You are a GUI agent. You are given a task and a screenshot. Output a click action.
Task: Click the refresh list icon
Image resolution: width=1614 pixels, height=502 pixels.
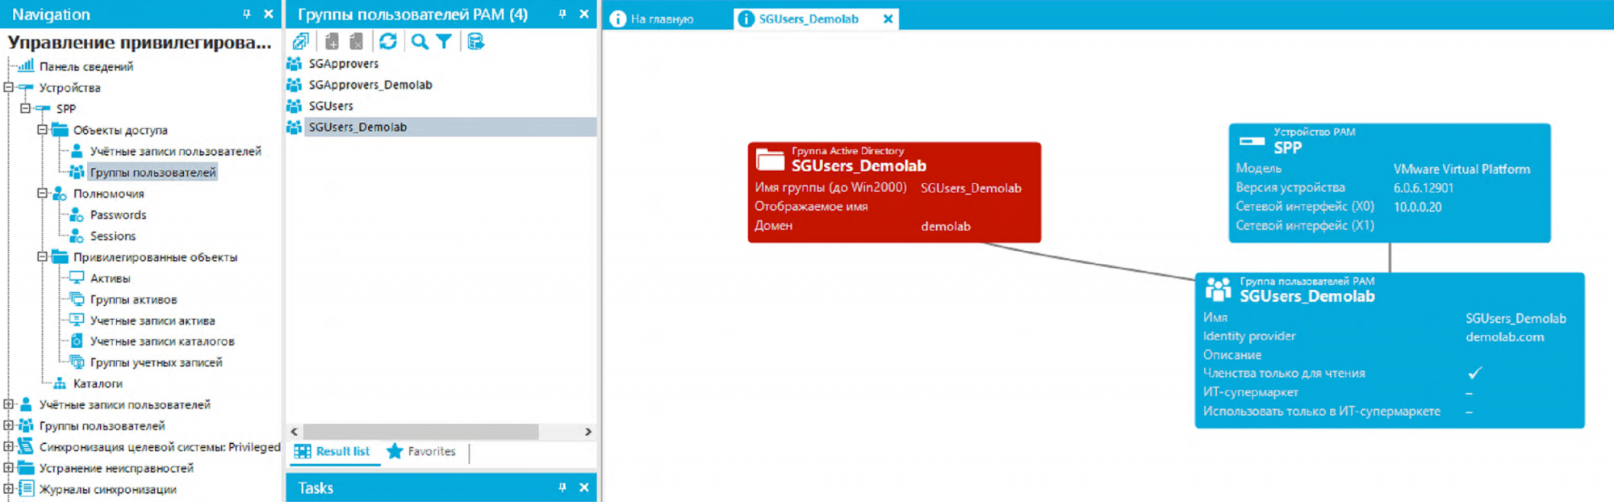pyautogui.click(x=388, y=41)
